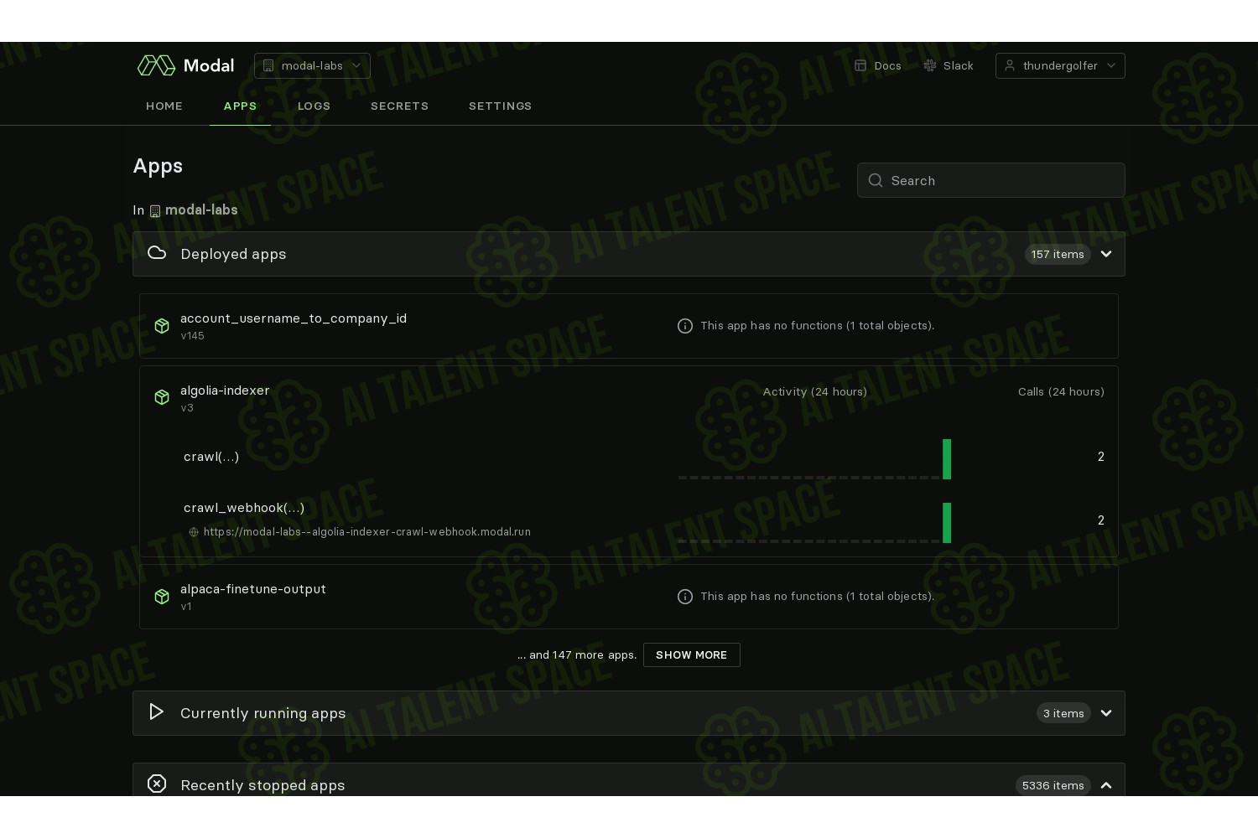Click the 3 items badge

coord(1063,713)
